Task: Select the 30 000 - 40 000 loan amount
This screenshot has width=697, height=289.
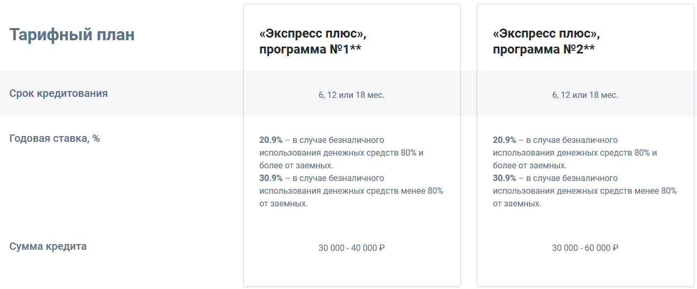Action: [348, 248]
